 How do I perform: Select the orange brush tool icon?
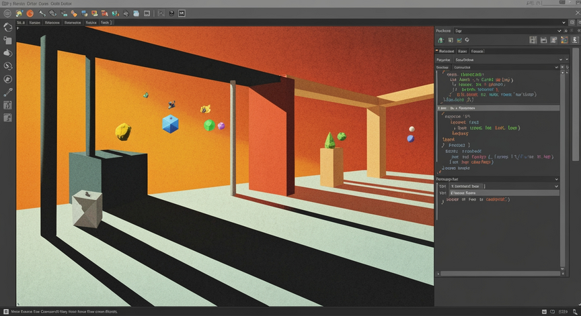pos(74,13)
